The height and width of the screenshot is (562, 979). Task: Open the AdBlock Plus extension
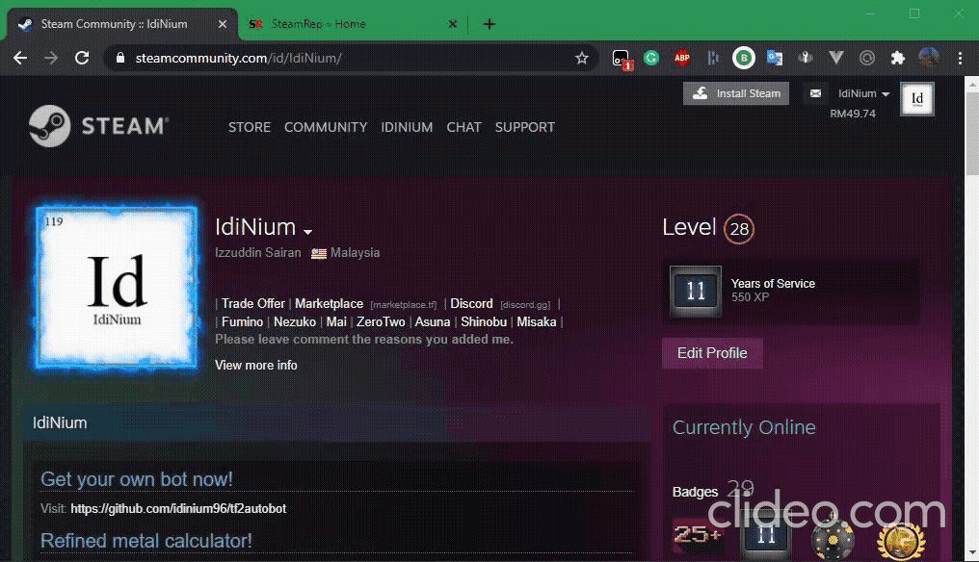[x=682, y=58]
